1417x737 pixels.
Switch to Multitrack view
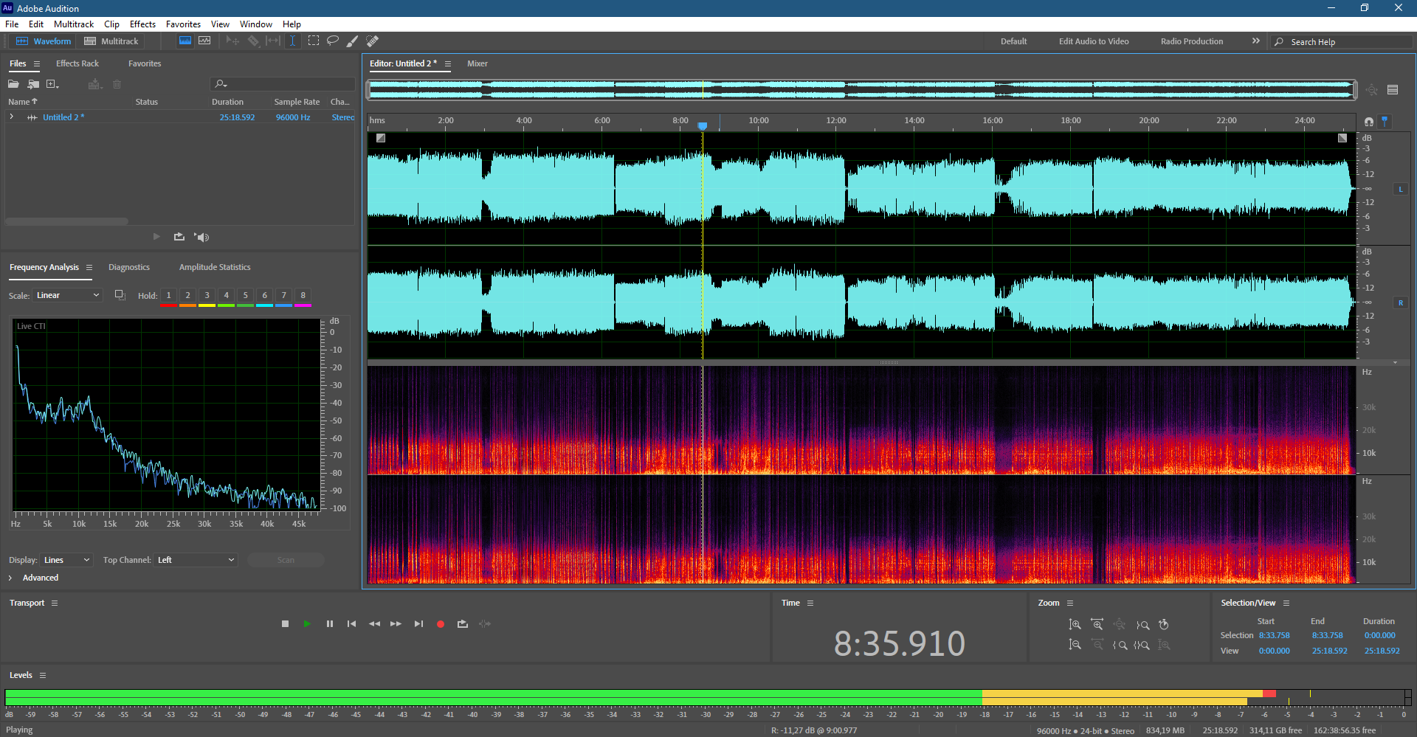111,41
